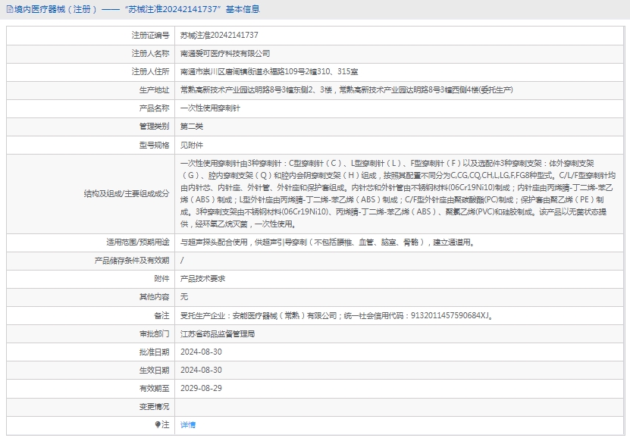Click product name 一次性使用穿刺针
630x438 pixels.
tap(209, 108)
